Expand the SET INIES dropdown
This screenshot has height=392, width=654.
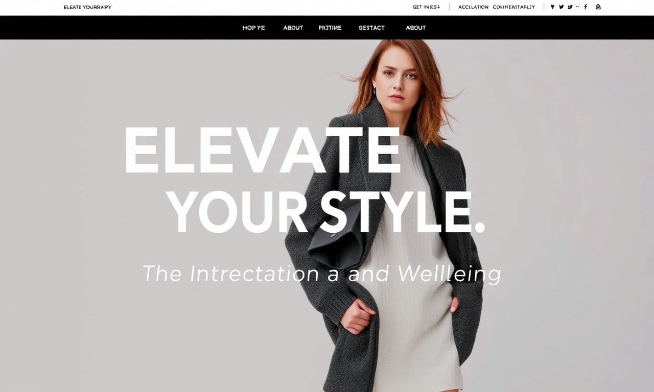pos(427,7)
